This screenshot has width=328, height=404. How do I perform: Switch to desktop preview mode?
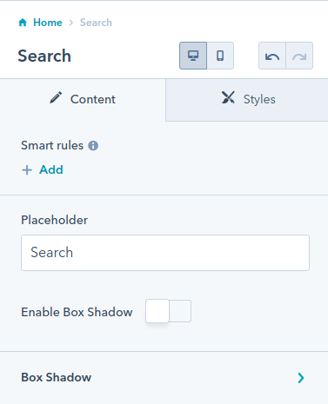[193, 56]
